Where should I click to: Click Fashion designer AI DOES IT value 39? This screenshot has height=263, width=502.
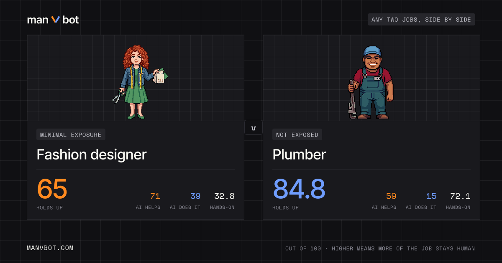(x=195, y=196)
